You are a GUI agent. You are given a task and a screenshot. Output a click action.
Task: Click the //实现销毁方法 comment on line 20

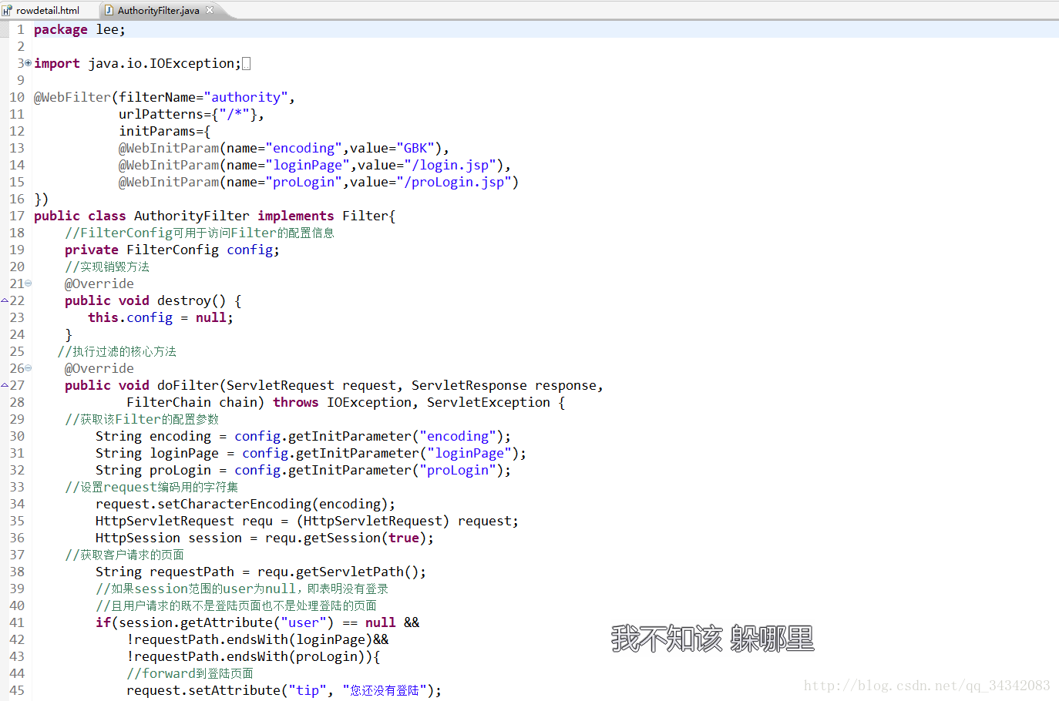pyautogui.click(x=107, y=267)
